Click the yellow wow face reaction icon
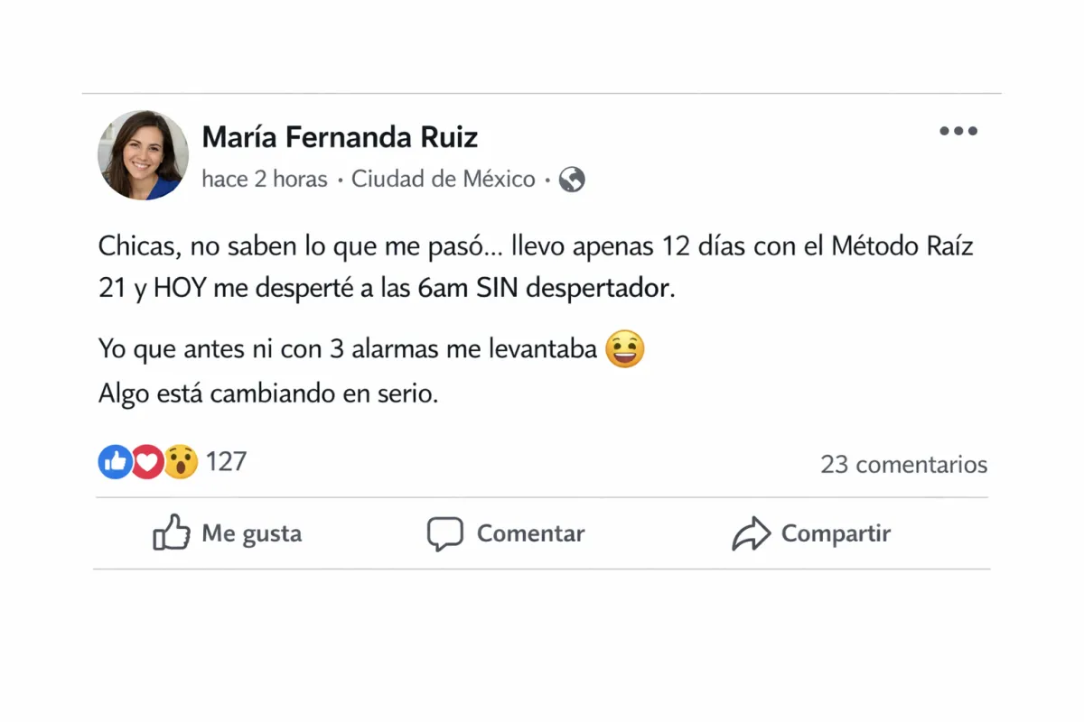Image resolution: width=1084 pixels, height=722 pixels. coord(181,462)
